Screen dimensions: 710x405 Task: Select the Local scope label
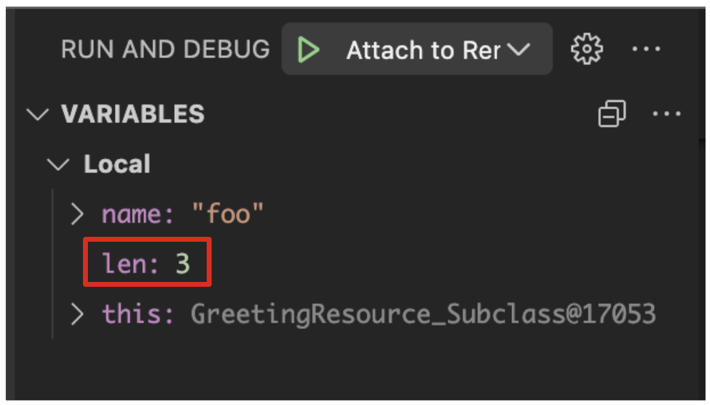(117, 164)
